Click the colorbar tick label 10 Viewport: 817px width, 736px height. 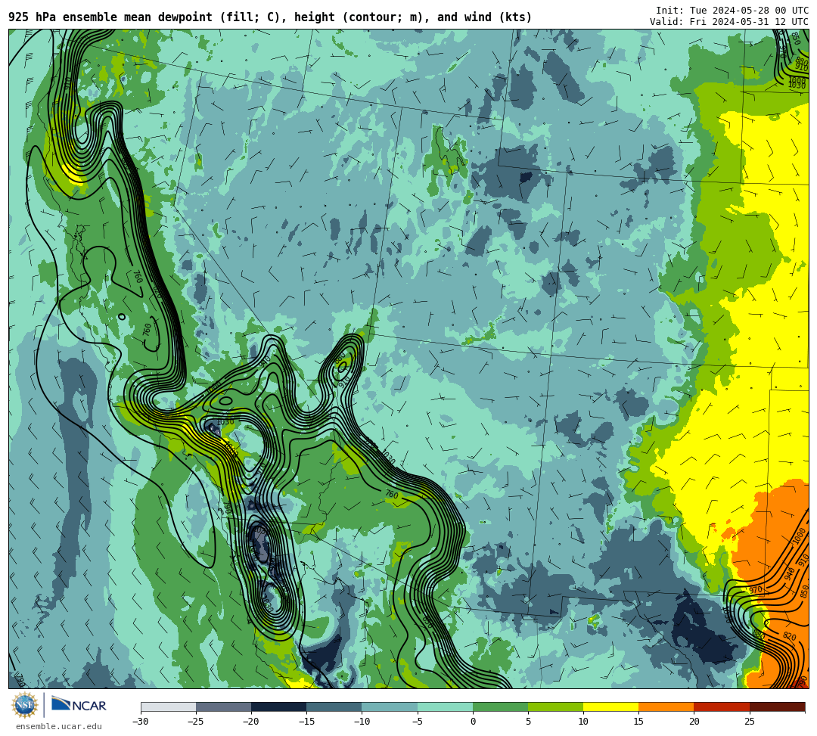pos(583,722)
